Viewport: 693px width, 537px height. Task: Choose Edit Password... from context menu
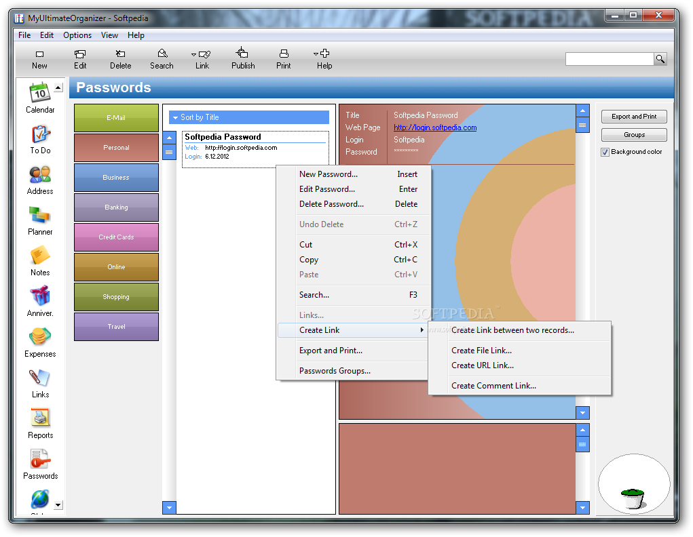353,189
